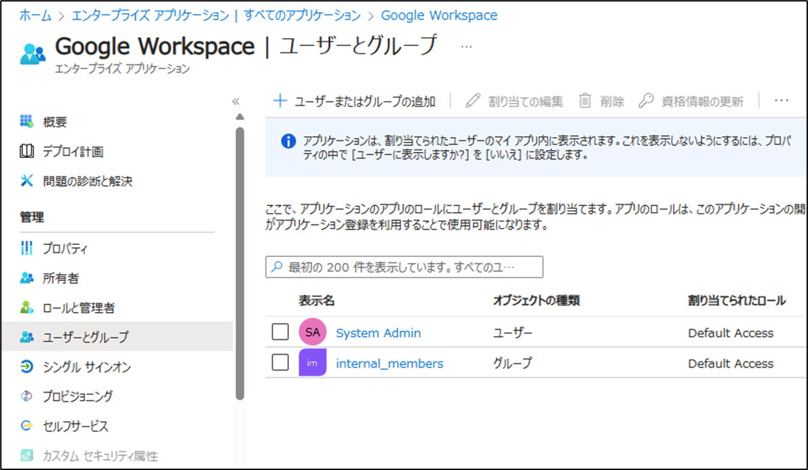The height and width of the screenshot is (470, 808).
Task: Click the pencil icon for 割り当ての編集
Action: [473, 100]
